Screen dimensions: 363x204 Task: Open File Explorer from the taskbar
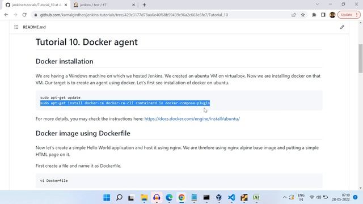tap(144, 198)
